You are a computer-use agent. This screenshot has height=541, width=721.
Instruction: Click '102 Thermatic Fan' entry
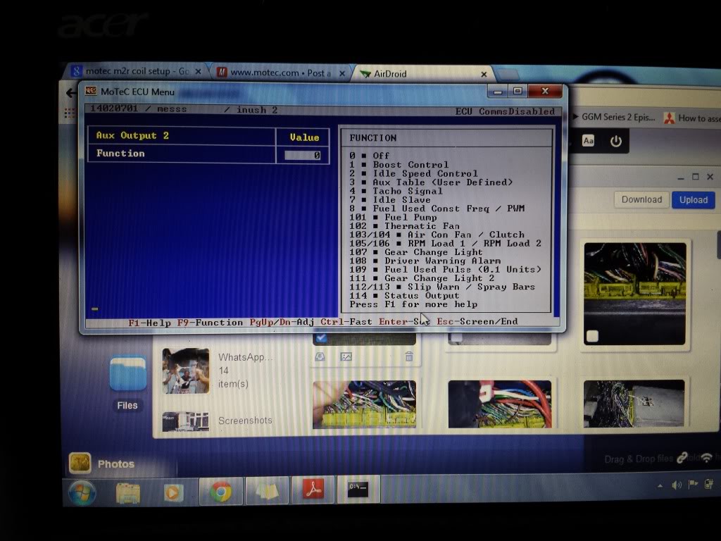pyautogui.click(x=404, y=226)
